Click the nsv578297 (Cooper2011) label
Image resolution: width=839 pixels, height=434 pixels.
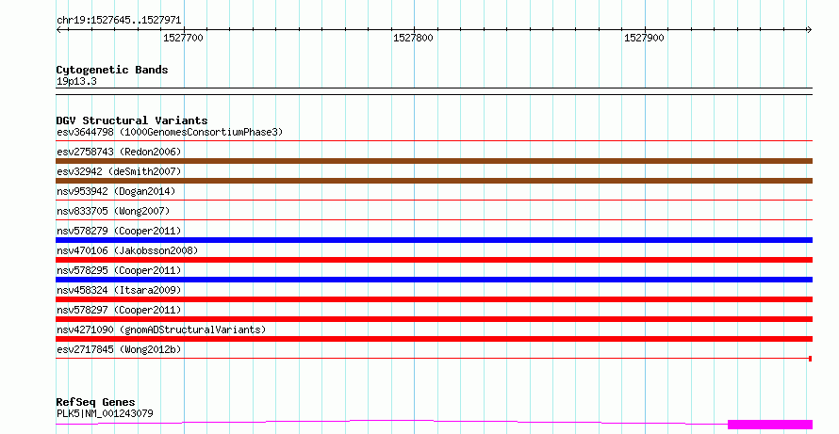tap(119, 310)
